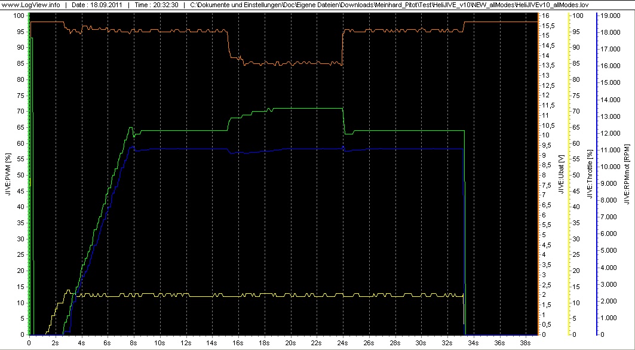Screen dimensions: 635x350
Task: Click the 0,5 label on Ubat axis
Action: pos(548,324)
